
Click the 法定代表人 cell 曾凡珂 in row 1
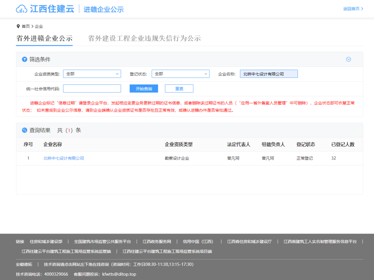pos(233,158)
